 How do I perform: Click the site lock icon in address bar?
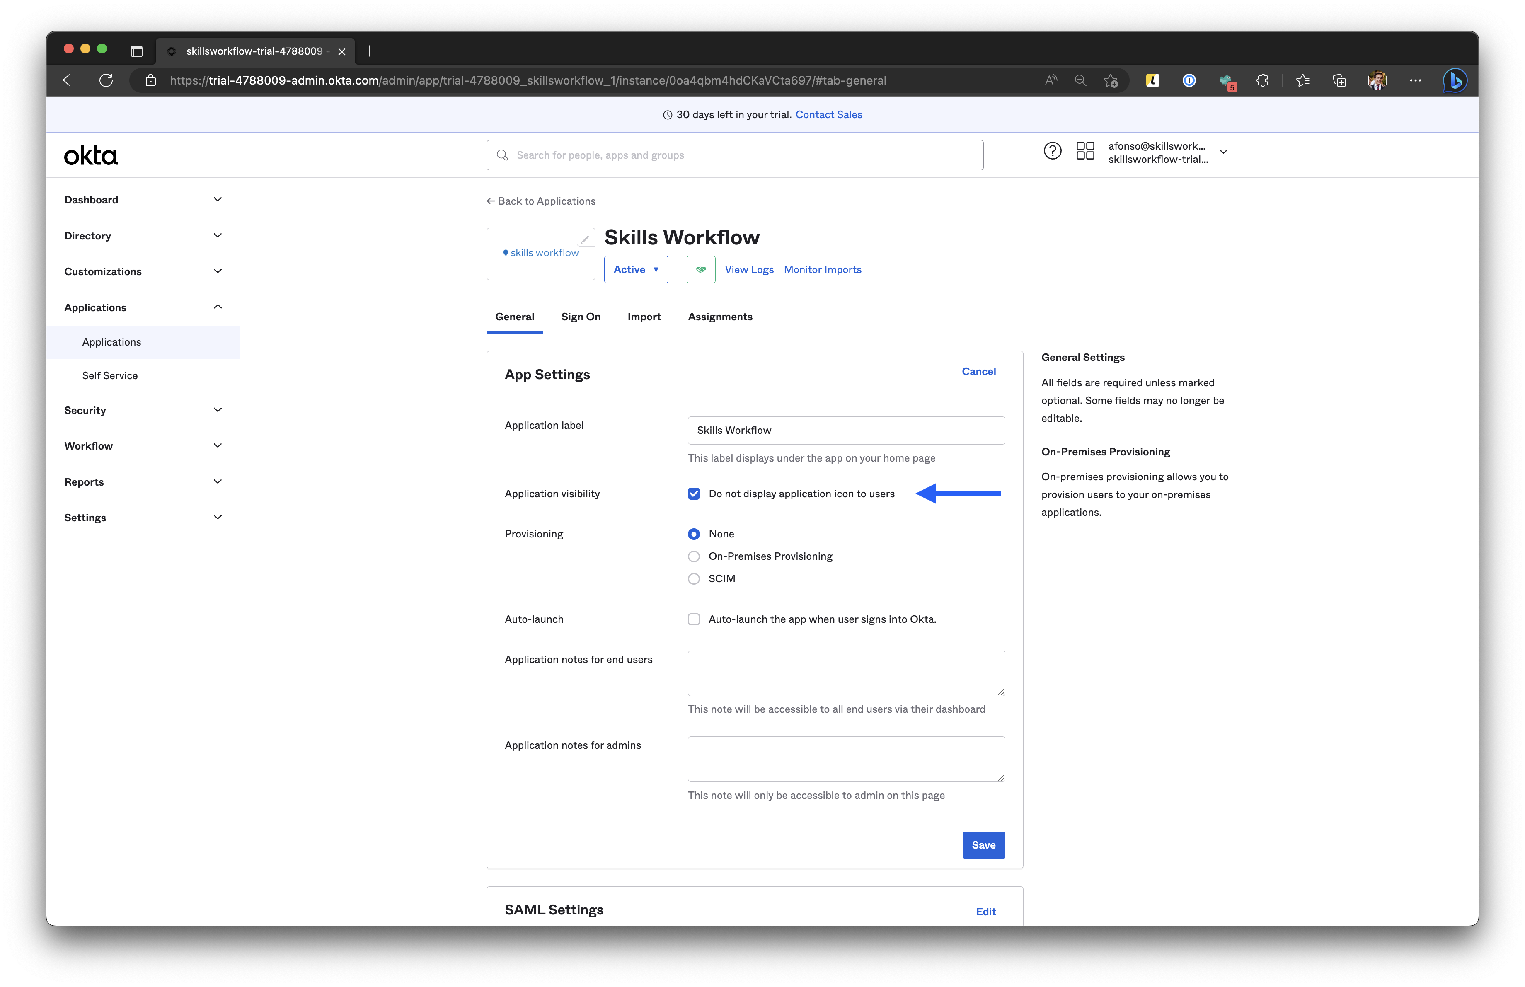pyautogui.click(x=150, y=80)
